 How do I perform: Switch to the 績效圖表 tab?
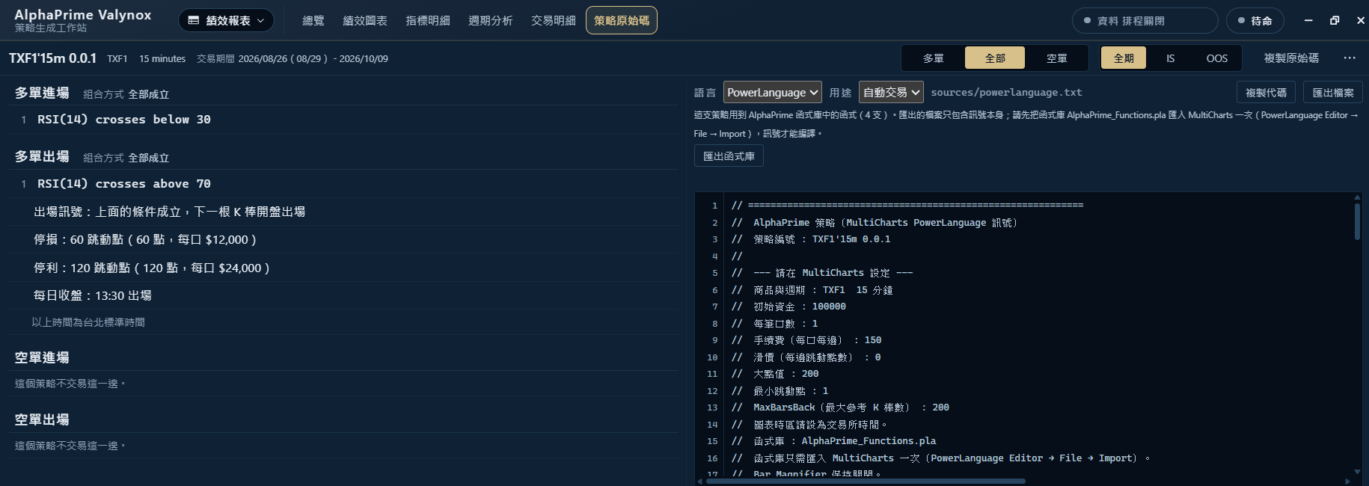tap(365, 20)
